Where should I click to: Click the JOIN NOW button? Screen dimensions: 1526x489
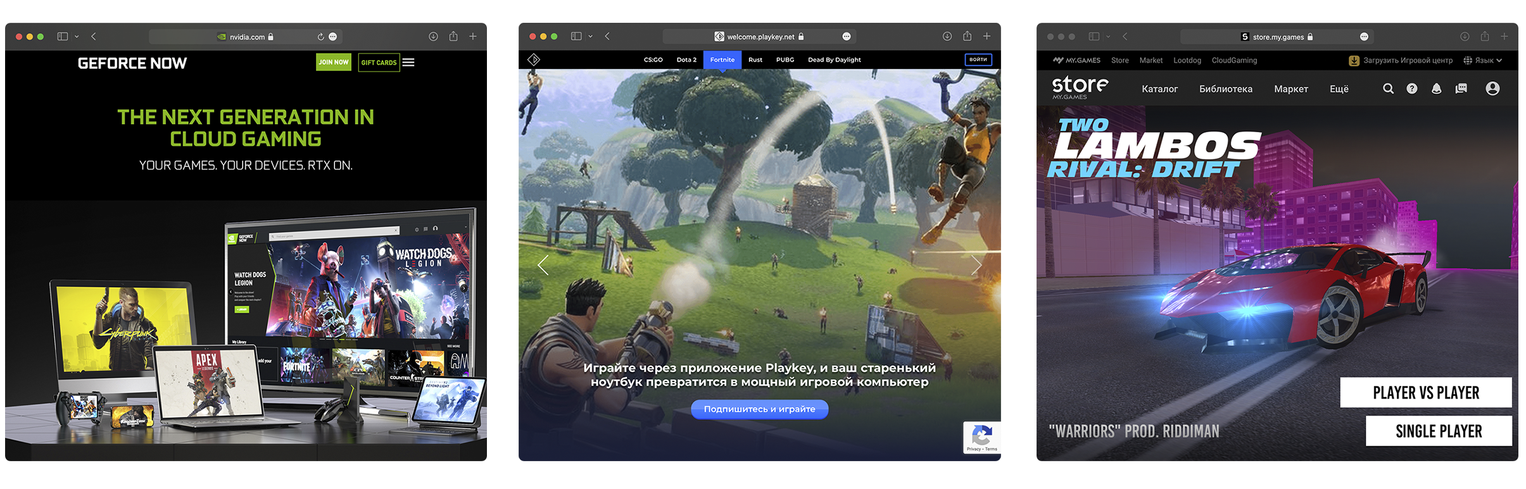point(334,62)
